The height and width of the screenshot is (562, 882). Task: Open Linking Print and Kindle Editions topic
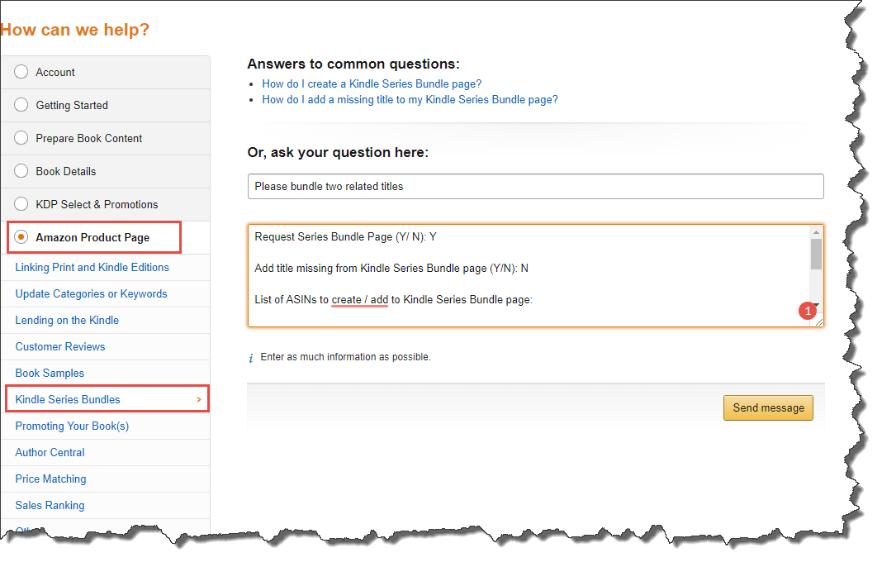pyautogui.click(x=92, y=268)
